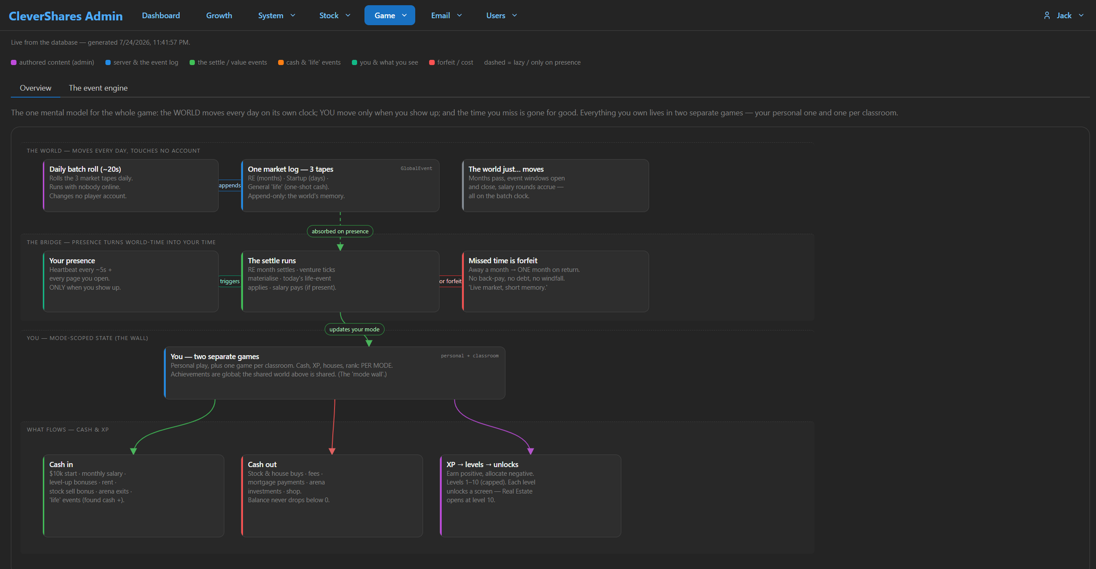Click the 'triggers' edge label
This screenshot has height=569, width=1096.
(230, 281)
